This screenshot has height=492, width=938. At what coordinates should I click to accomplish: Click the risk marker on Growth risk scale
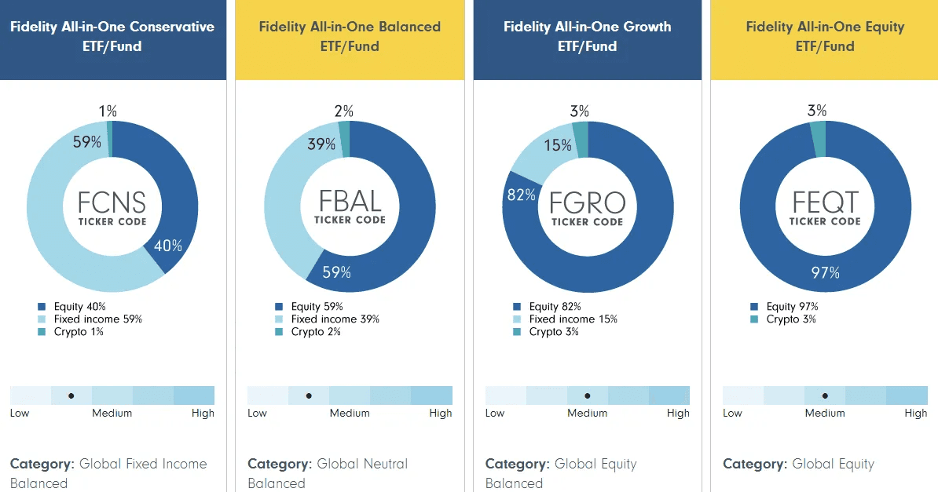(x=587, y=395)
